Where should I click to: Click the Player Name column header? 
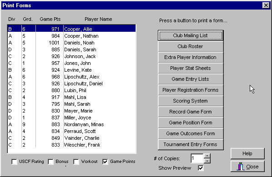click(x=98, y=19)
